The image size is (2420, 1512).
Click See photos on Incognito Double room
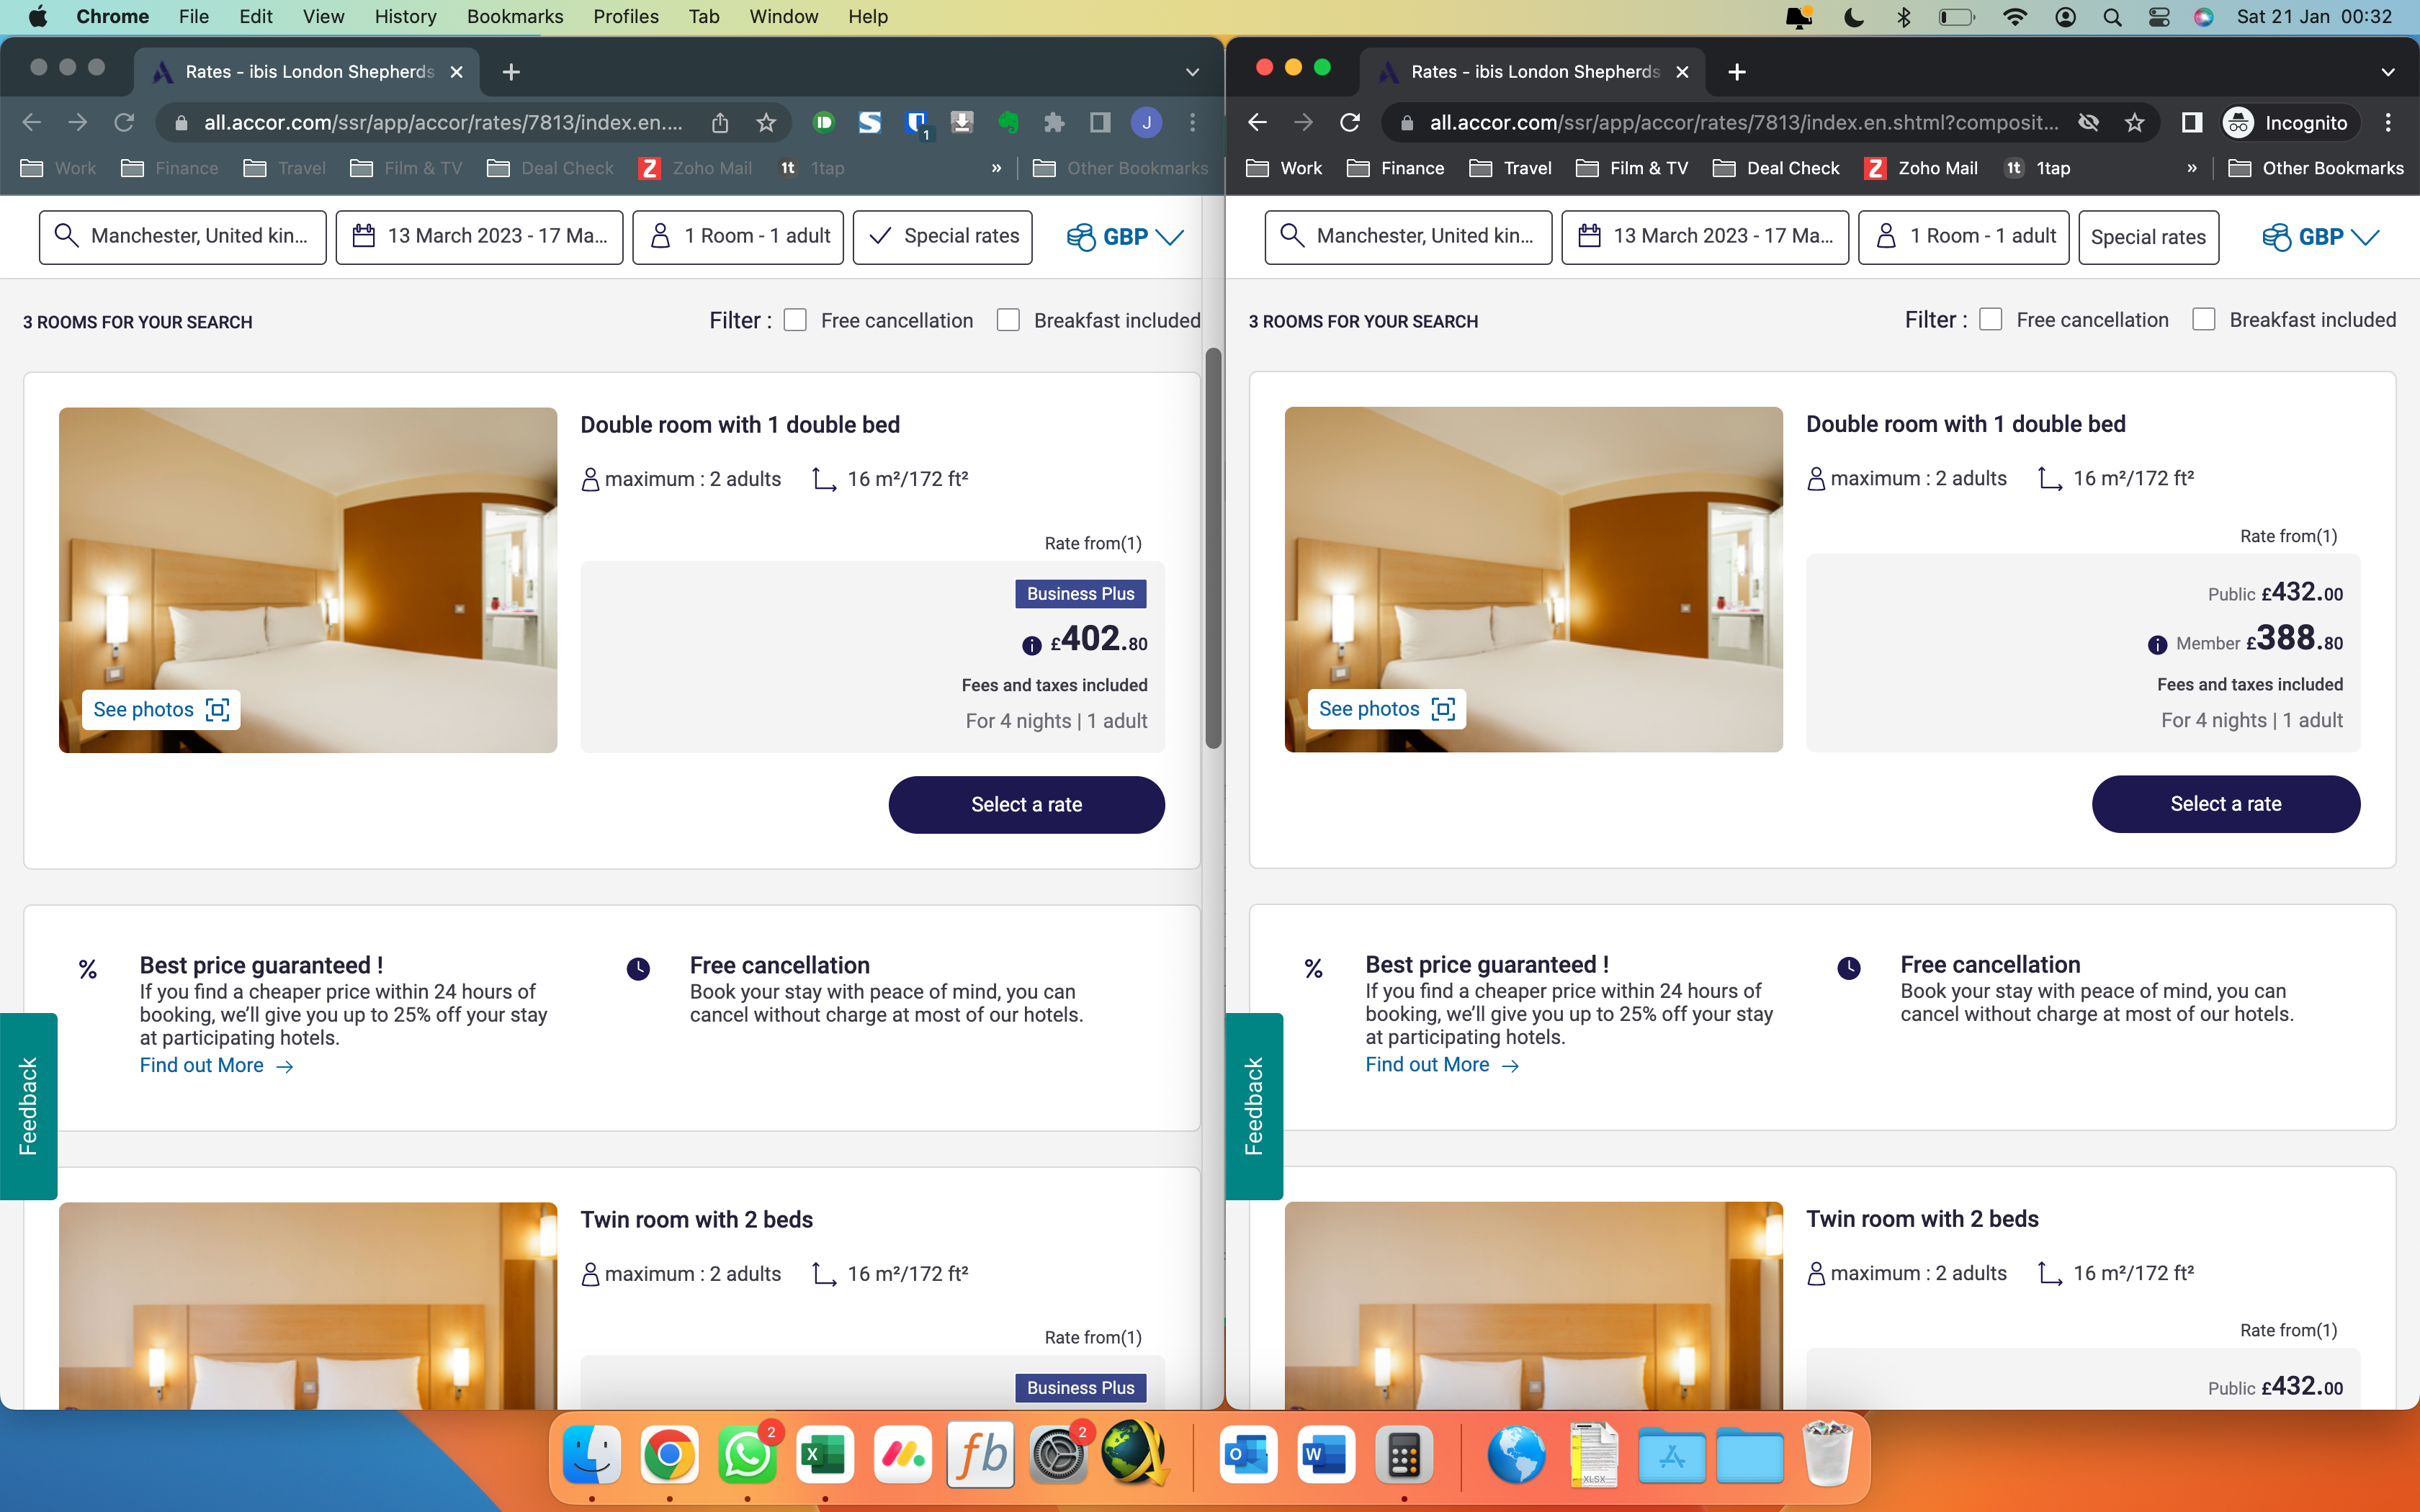pyautogui.click(x=1387, y=708)
